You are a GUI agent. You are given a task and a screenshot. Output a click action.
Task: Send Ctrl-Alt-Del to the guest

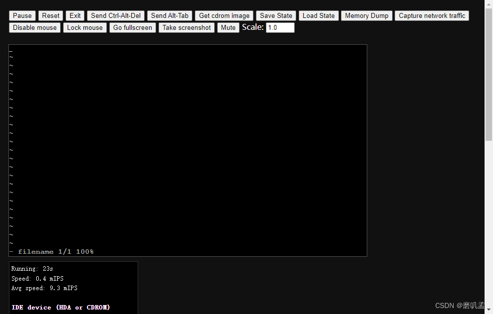tap(115, 15)
